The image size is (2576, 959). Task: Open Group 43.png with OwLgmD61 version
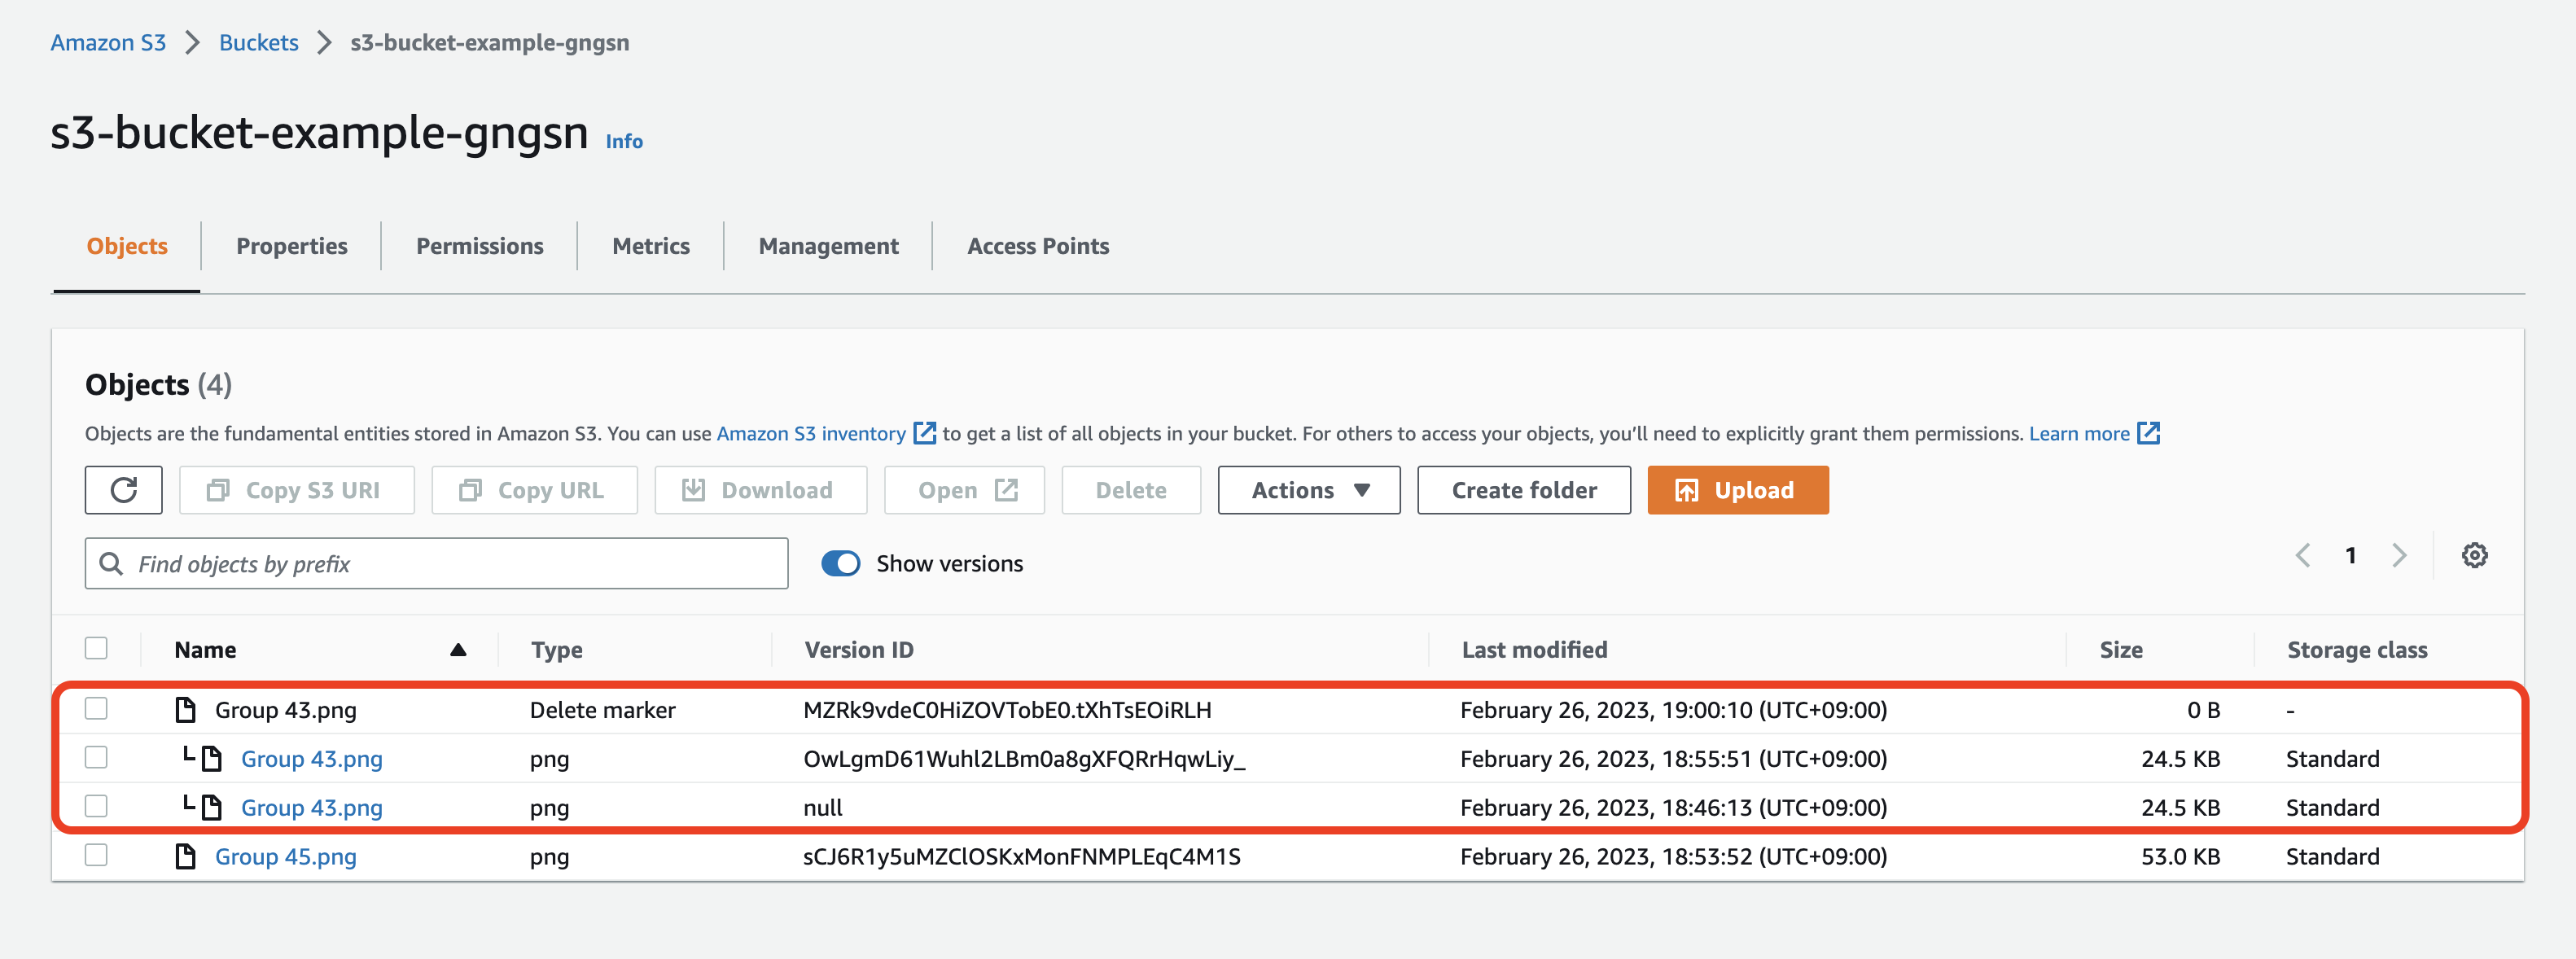312,759
